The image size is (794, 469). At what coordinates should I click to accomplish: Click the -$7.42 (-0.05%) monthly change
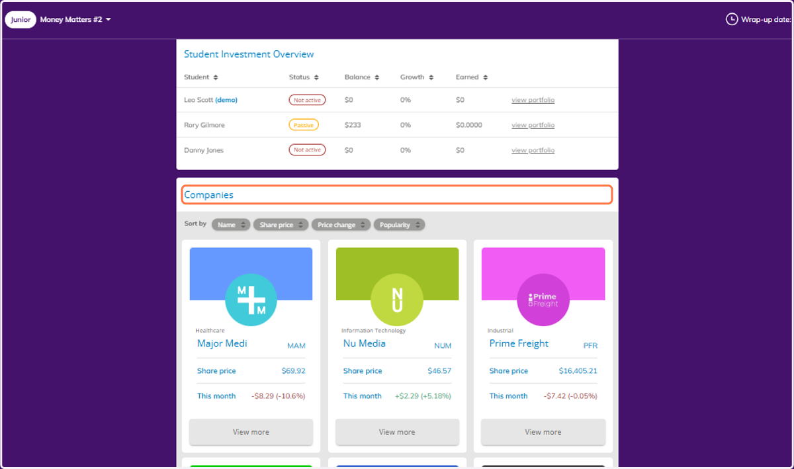pos(570,396)
